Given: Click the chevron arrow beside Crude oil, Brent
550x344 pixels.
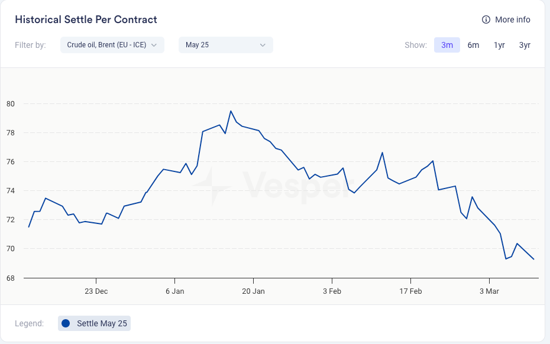Looking at the screenshot, I should pos(154,45).
